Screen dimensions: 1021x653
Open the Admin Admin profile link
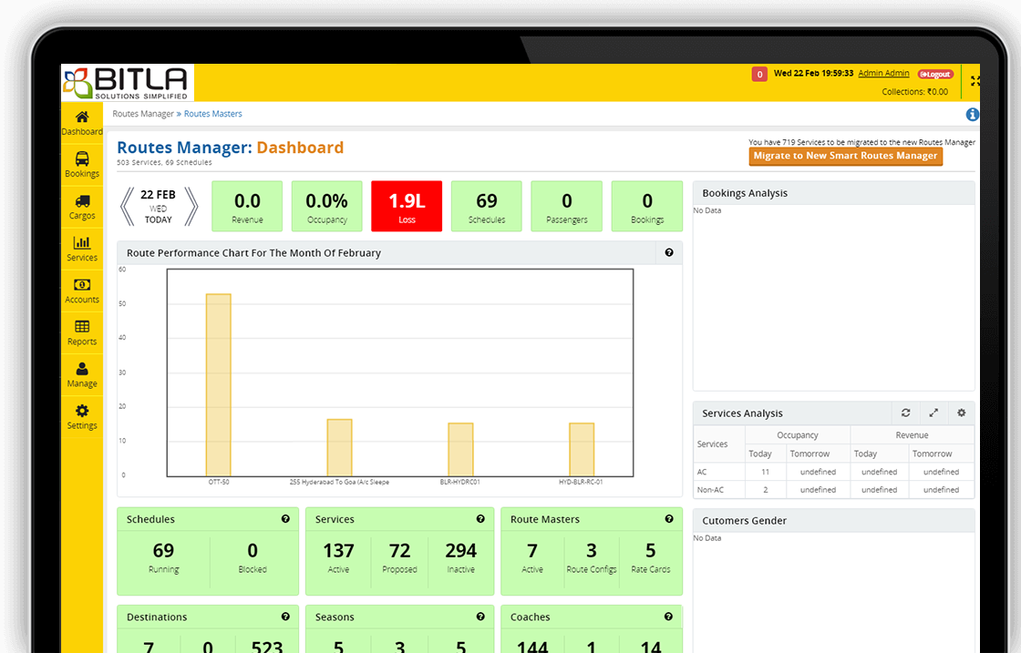883,74
